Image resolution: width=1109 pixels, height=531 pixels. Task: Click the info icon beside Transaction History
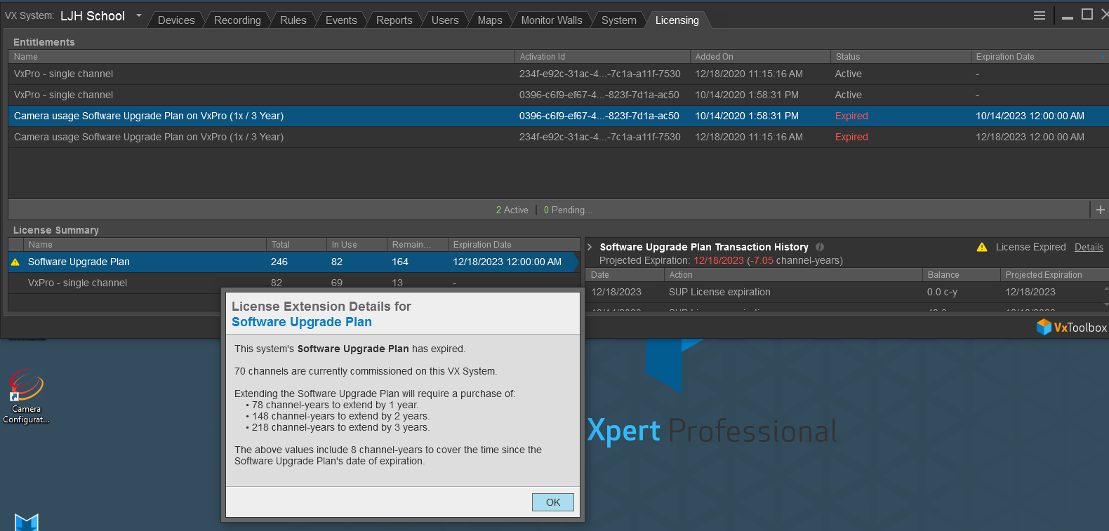(x=820, y=247)
